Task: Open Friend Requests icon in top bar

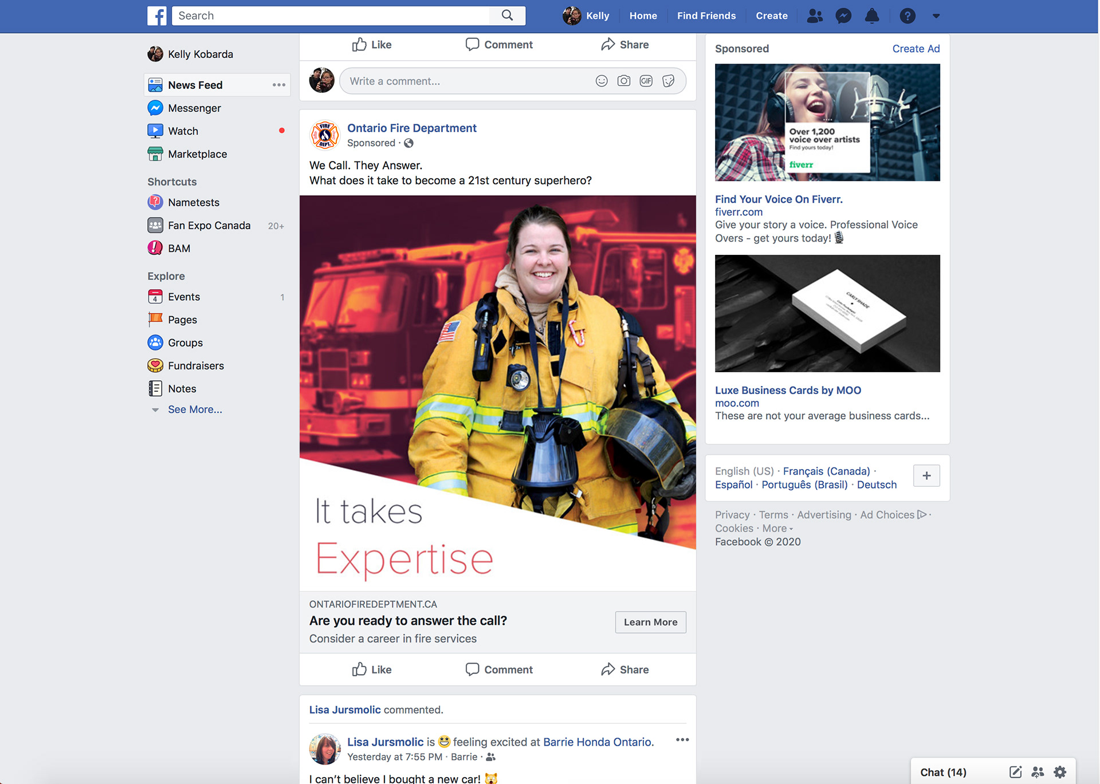Action: click(815, 16)
